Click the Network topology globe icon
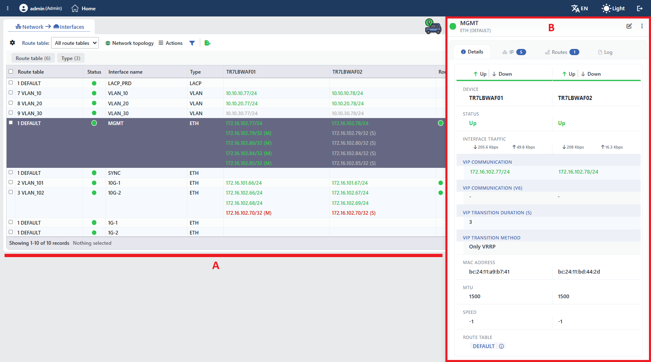This screenshot has height=362, width=651. 108,43
